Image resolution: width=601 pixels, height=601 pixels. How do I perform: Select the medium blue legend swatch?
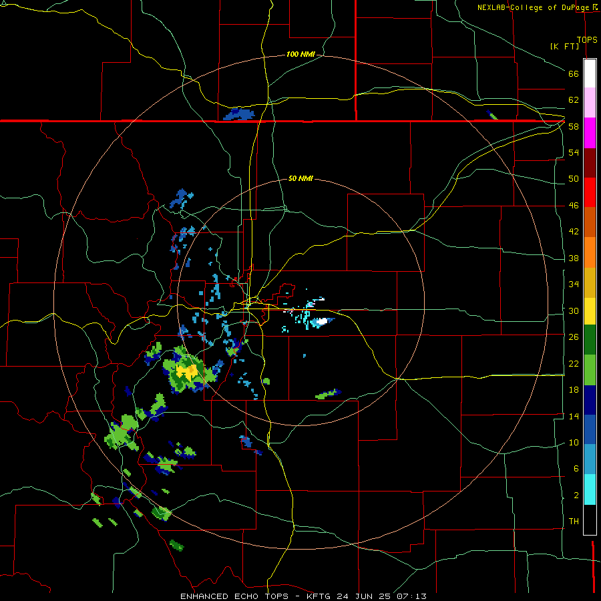tap(590, 429)
